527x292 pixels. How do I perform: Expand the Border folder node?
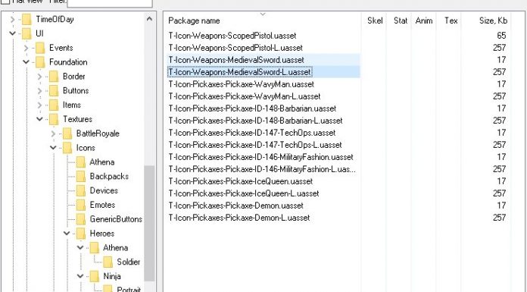pos(39,77)
